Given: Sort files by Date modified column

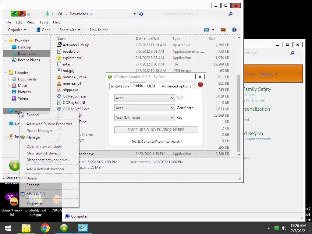Looking at the screenshot, I should [x=147, y=39].
